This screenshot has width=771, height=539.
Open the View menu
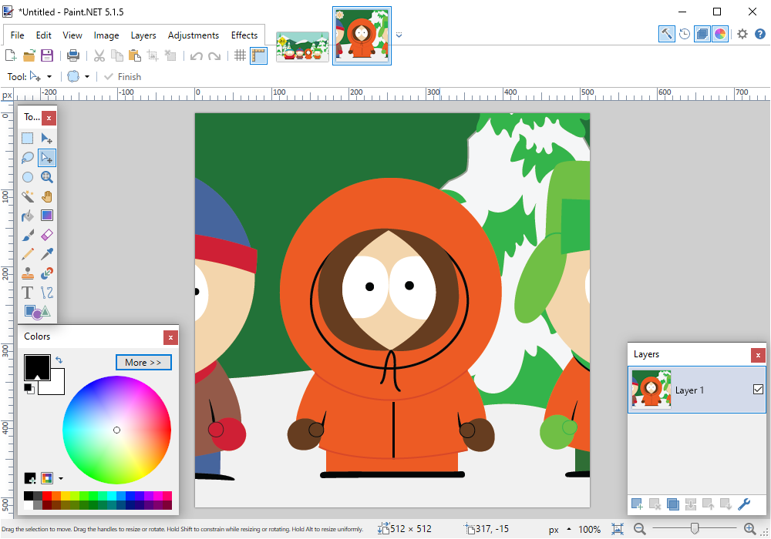click(72, 35)
